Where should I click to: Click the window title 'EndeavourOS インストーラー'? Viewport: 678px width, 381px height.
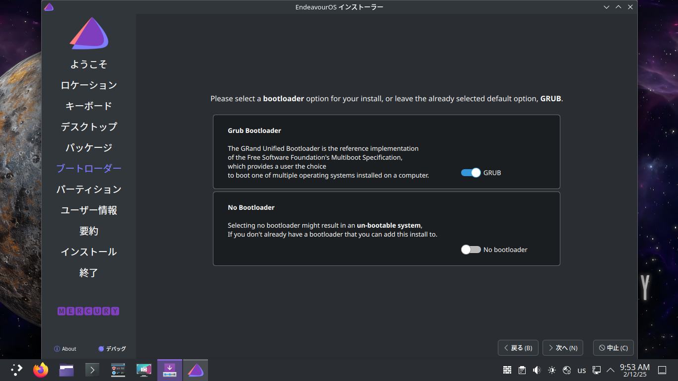click(339, 7)
